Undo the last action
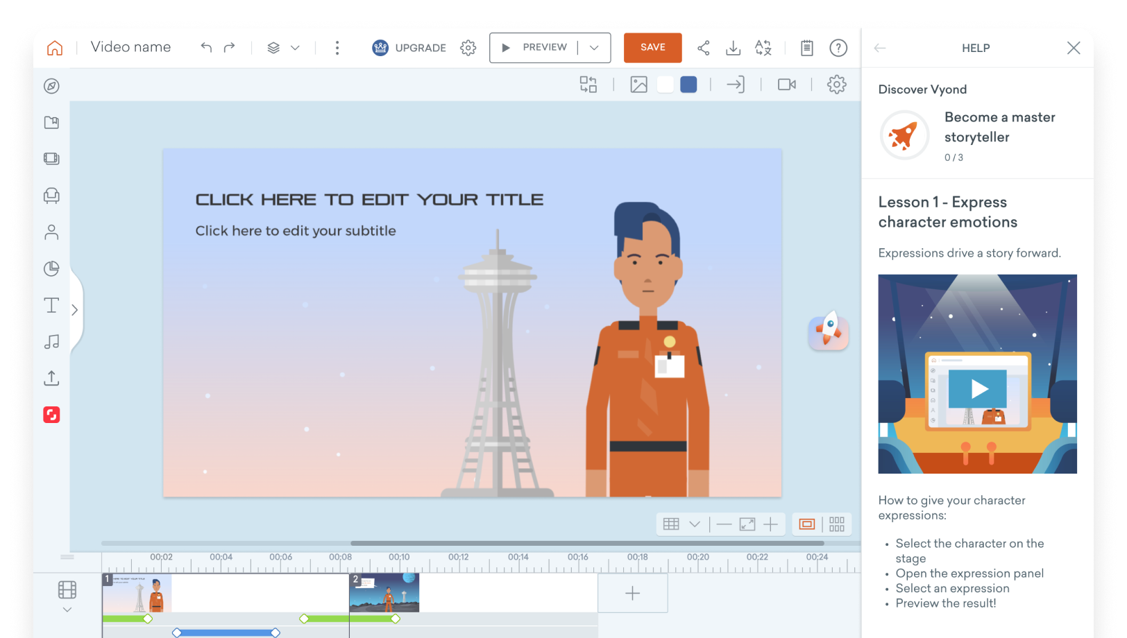The image size is (1127, 638). coord(206,47)
